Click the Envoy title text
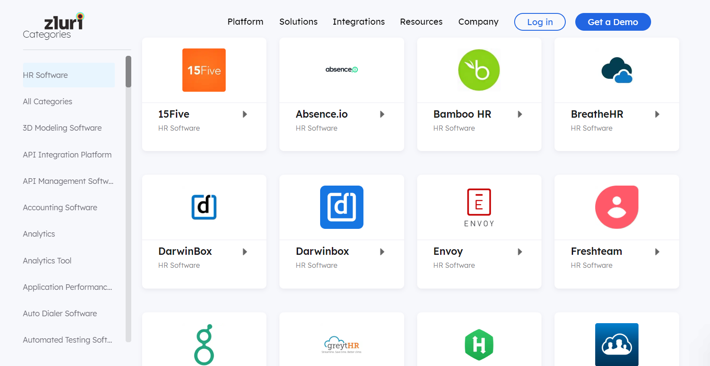Viewport: 710px width, 366px height. pos(448,252)
